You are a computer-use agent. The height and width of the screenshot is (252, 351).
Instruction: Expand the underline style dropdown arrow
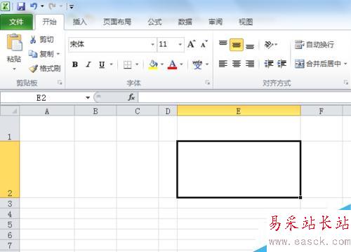pos(112,64)
